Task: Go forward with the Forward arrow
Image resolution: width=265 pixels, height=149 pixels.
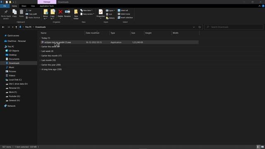Action: click(8, 27)
